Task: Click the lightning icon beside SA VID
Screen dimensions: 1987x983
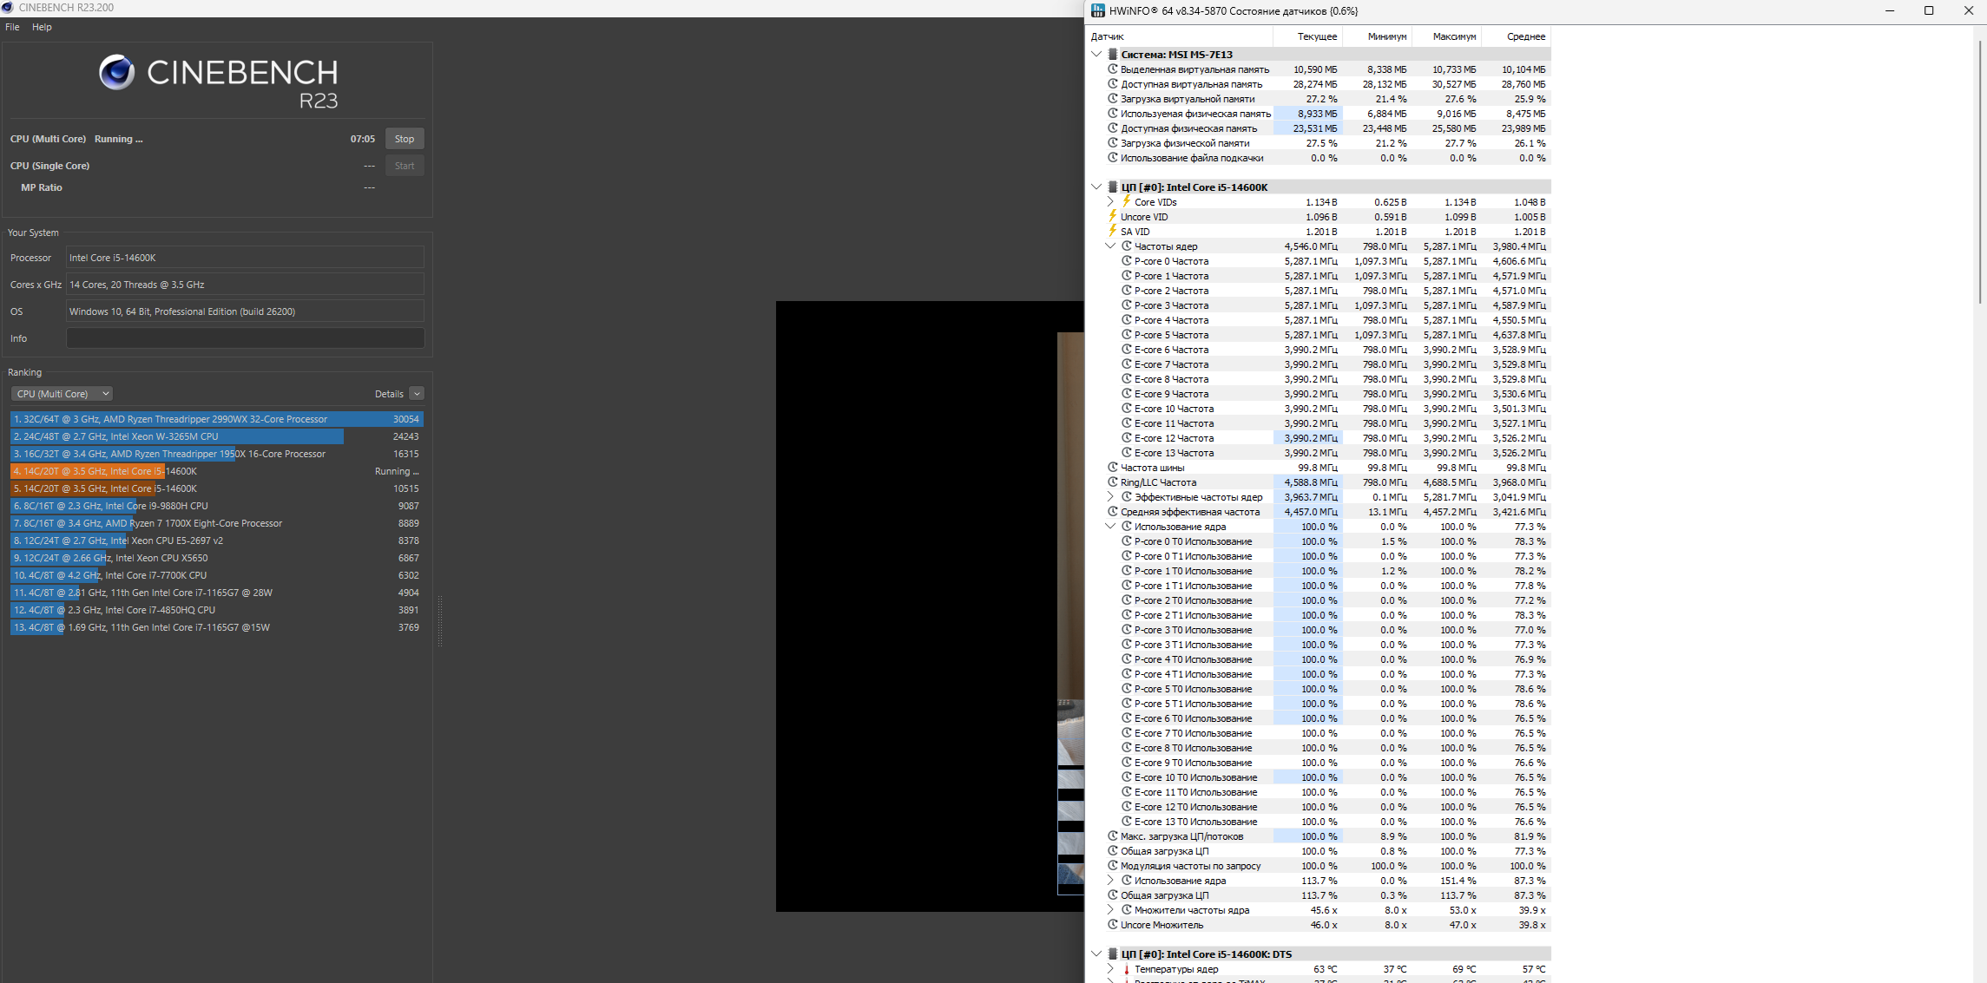Action: pyautogui.click(x=1112, y=231)
